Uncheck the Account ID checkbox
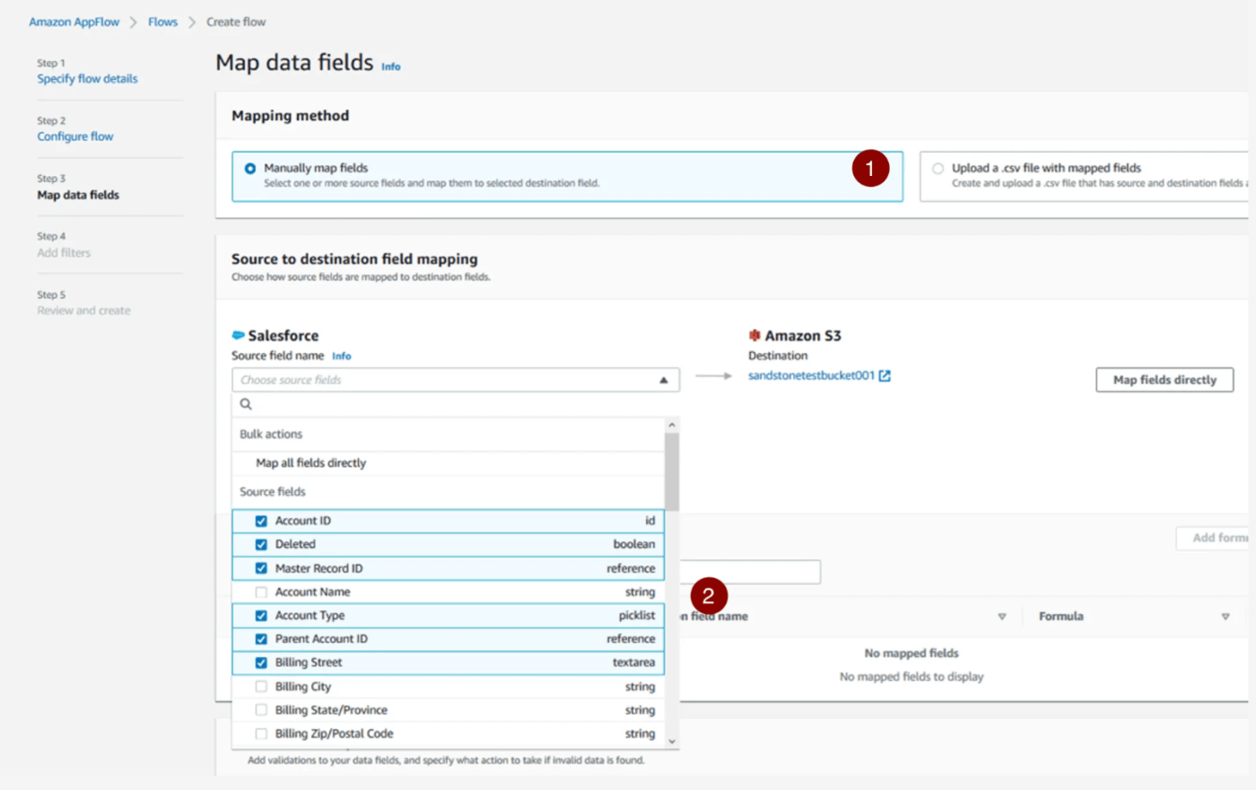 (261, 521)
